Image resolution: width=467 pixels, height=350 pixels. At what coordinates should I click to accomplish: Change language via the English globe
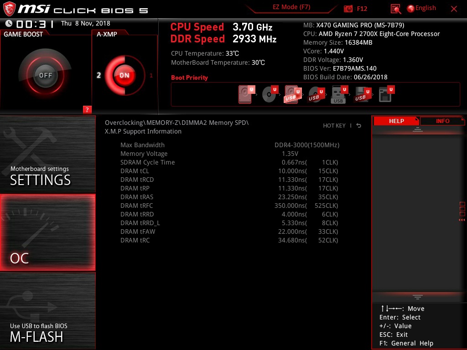pyautogui.click(x=421, y=8)
